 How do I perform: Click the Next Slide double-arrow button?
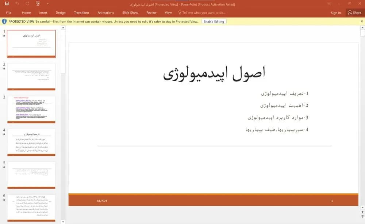click(362, 217)
